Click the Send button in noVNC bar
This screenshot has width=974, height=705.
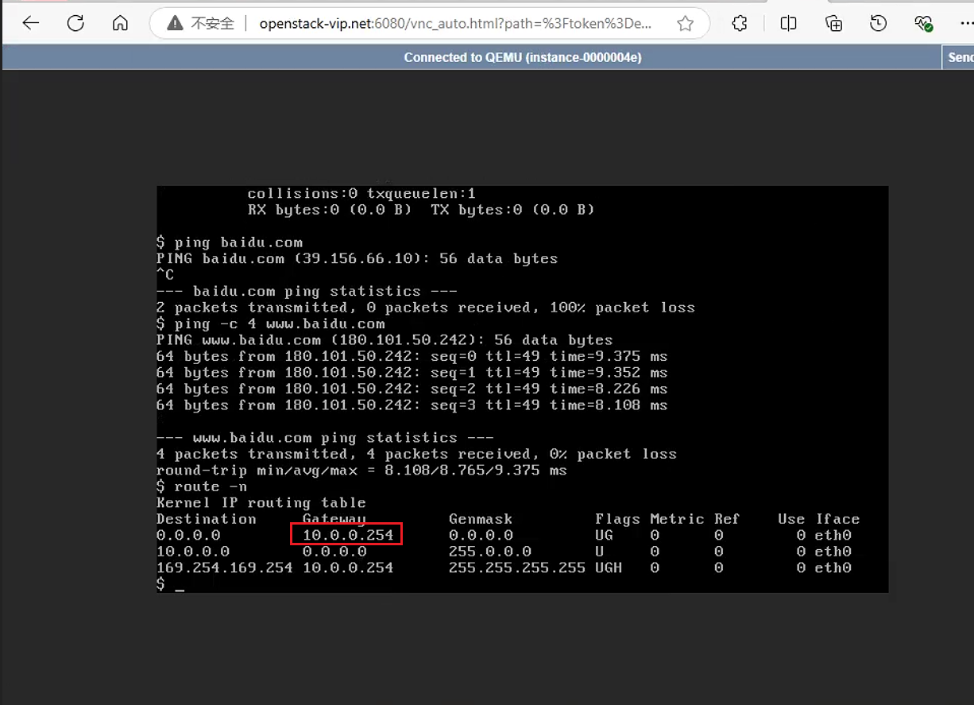(958, 57)
